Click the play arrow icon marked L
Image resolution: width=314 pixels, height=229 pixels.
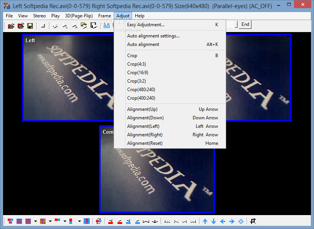pos(65,26)
